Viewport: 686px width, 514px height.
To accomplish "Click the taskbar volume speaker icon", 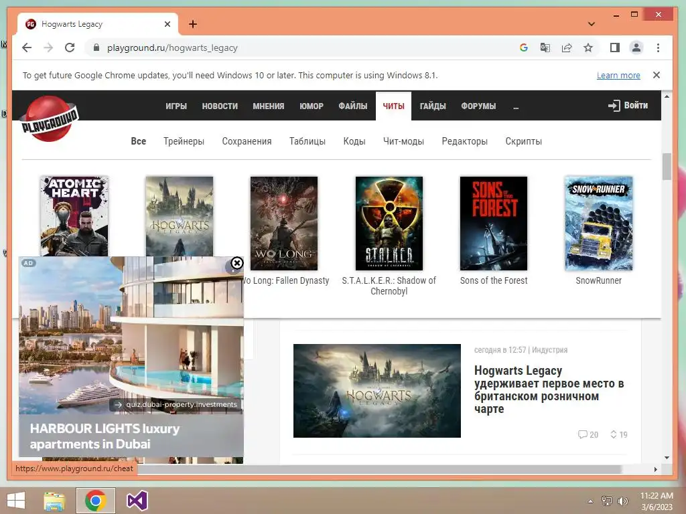I will click(x=622, y=501).
